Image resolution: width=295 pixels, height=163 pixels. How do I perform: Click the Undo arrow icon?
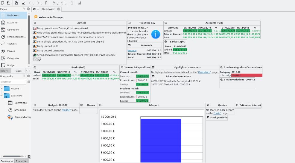coord(54,3)
